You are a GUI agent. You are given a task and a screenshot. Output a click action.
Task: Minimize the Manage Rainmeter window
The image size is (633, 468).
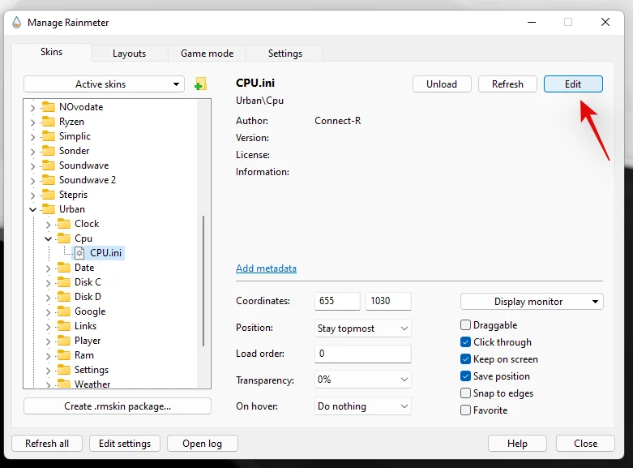point(532,22)
